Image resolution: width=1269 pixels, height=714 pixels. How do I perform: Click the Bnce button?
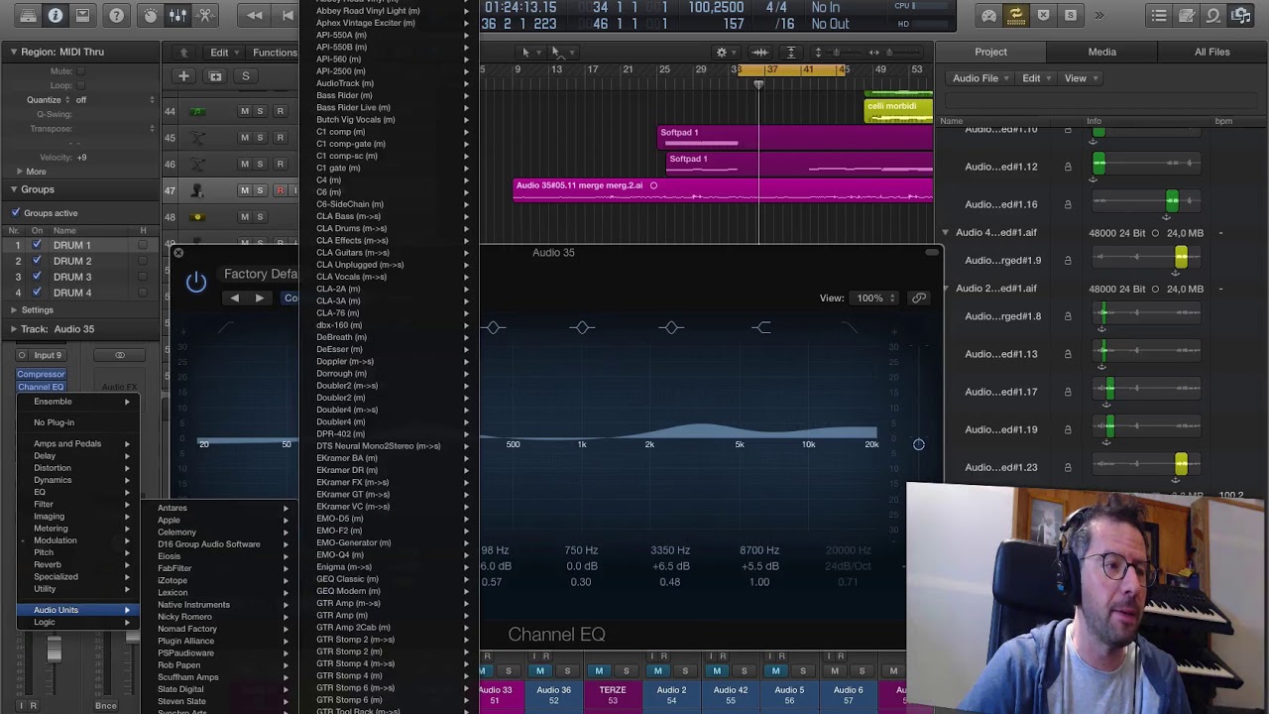pyautogui.click(x=106, y=705)
